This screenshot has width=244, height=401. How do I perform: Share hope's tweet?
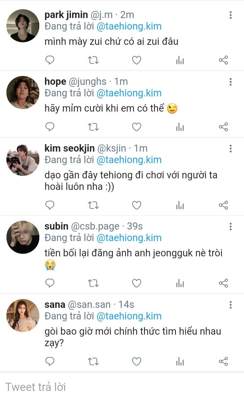pyautogui.click(x=223, y=127)
